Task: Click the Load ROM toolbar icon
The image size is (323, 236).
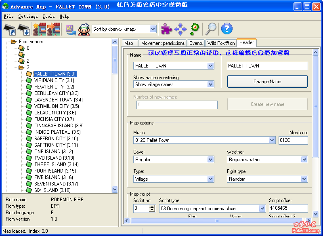Action: (x=10, y=29)
